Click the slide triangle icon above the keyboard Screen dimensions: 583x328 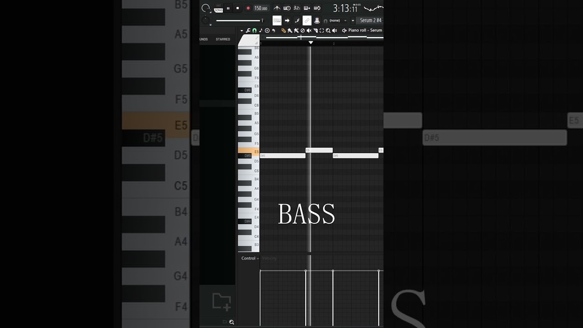click(257, 43)
